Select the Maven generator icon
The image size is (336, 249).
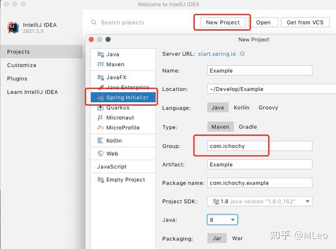101,64
